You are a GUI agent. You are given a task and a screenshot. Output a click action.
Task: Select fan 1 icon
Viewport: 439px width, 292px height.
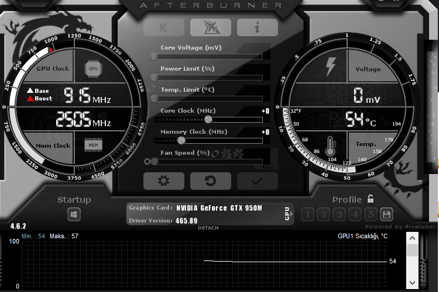[226, 154]
